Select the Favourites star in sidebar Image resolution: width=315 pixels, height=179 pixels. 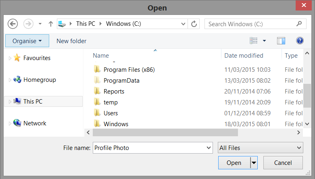click(17, 58)
